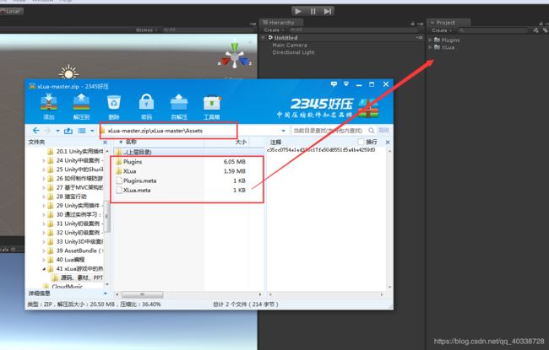Sort by the 大小 column header

(241, 142)
